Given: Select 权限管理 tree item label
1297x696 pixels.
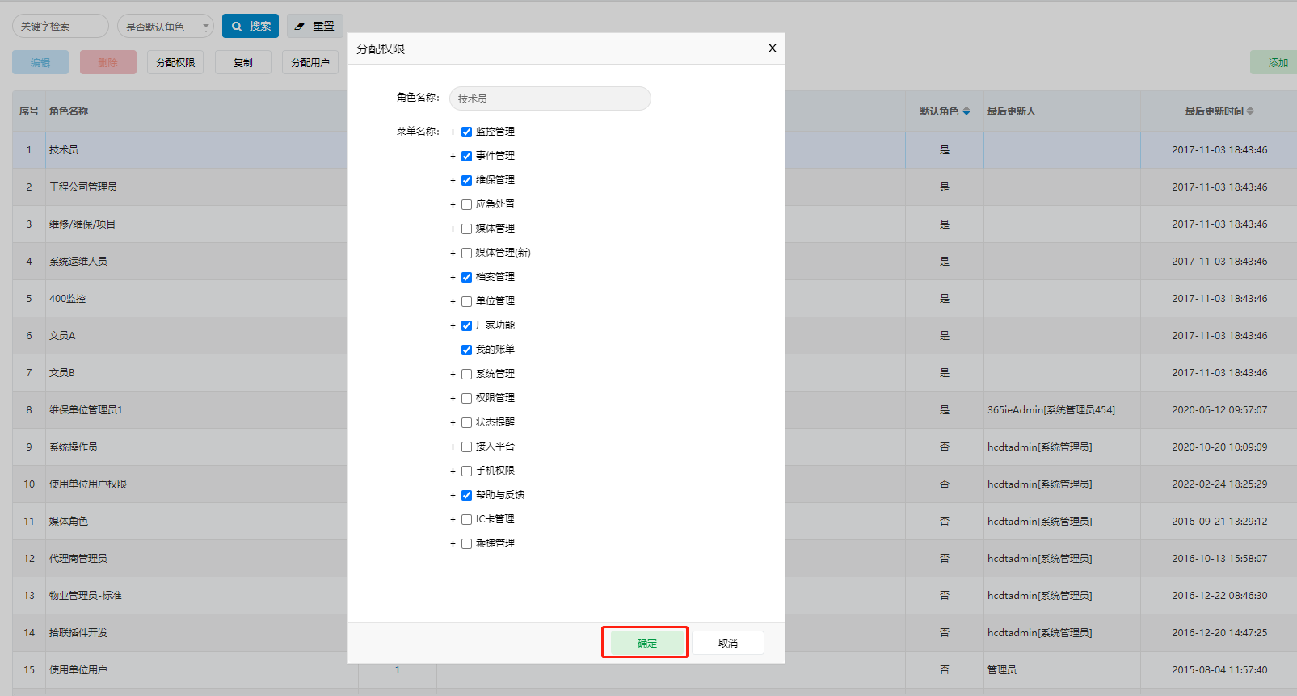Looking at the screenshot, I should (495, 398).
